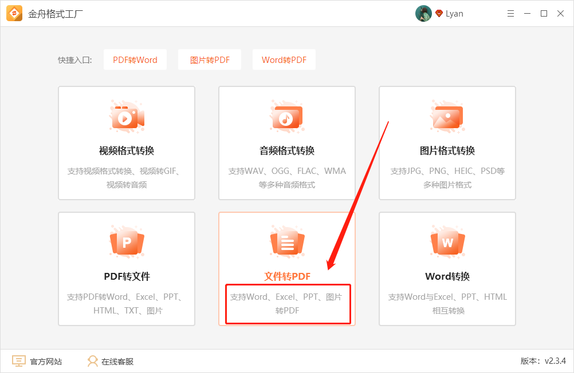
Task: Open the 视频格式转换 video converter icon
Action: [x=126, y=116]
